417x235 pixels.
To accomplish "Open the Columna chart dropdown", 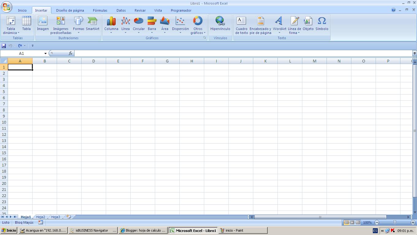I will [111, 25].
